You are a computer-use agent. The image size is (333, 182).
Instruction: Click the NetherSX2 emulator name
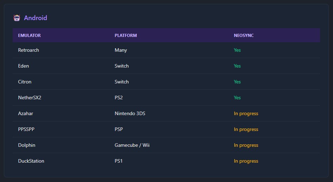tap(30, 98)
